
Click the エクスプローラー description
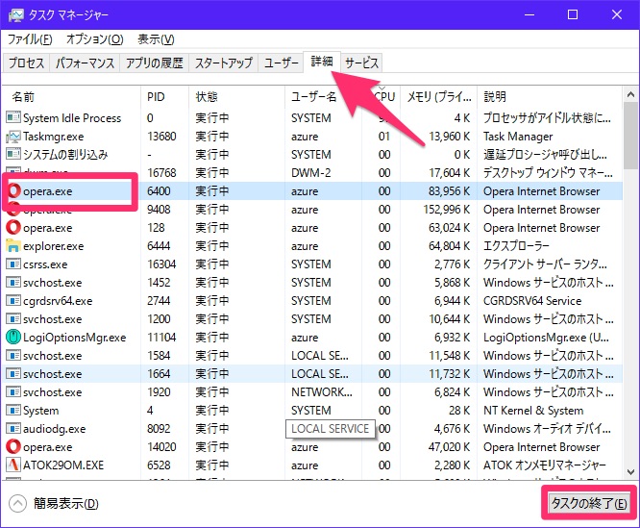516,246
